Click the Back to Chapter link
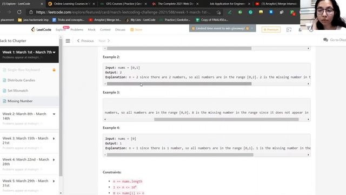The image size is (346, 195). [x=13, y=41]
